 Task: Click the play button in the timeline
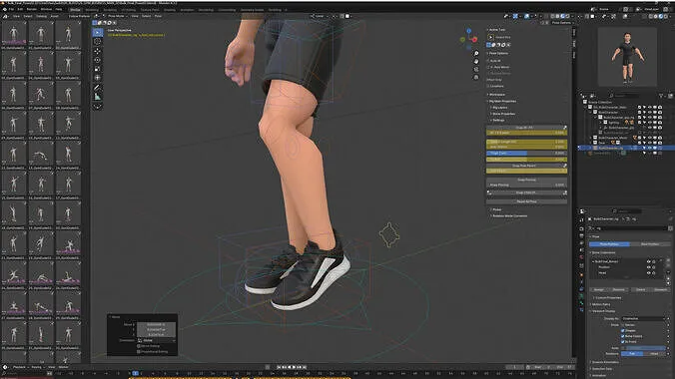click(294, 367)
